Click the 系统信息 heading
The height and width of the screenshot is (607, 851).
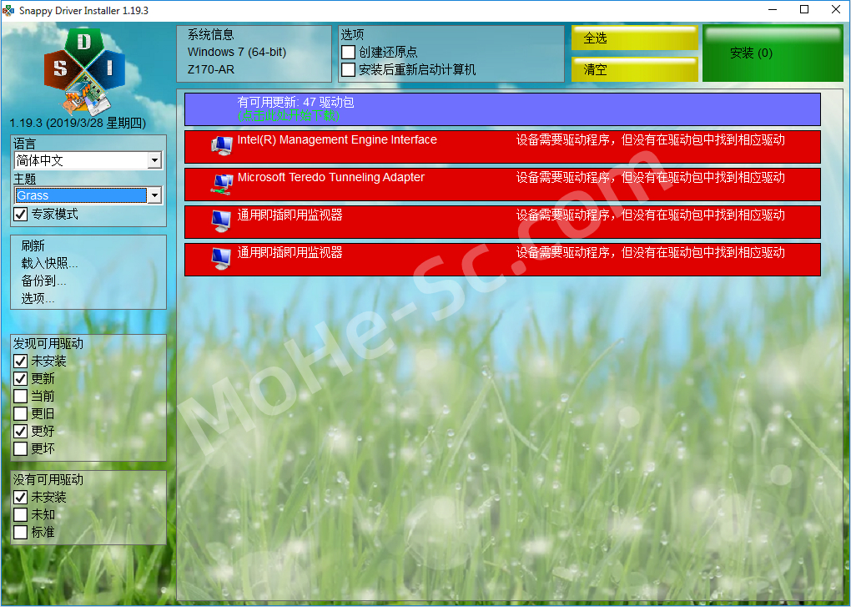pyautogui.click(x=210, y=35)
